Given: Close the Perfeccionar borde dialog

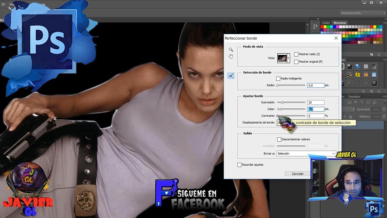Looking at the screenshot, I should 336,38.
